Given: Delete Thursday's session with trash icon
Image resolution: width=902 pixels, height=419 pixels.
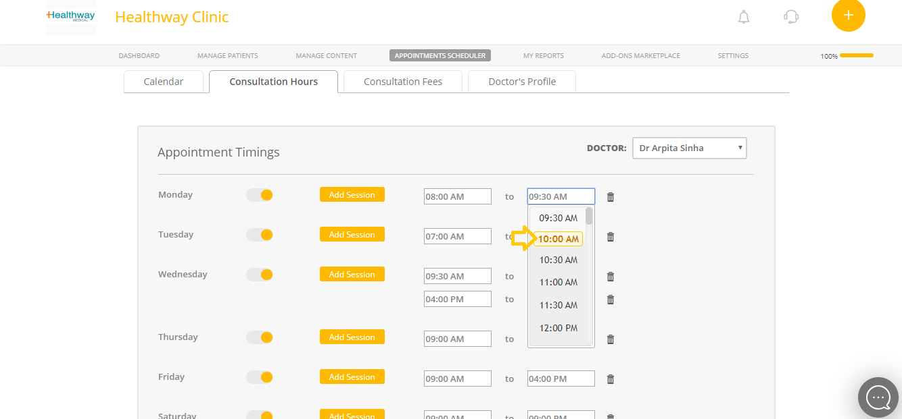Looking at the screenshot, I should click(611, 339).
